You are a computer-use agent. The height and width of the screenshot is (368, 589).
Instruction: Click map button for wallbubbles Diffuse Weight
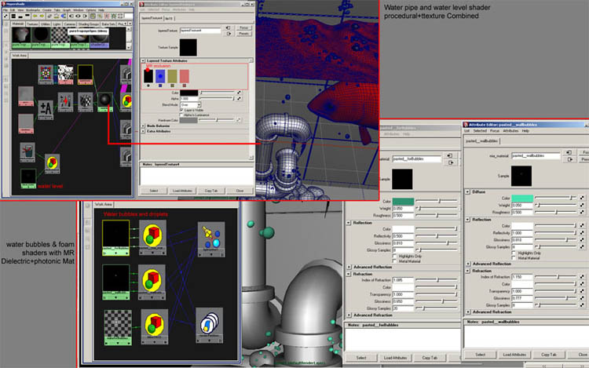[x=582, y=205]
